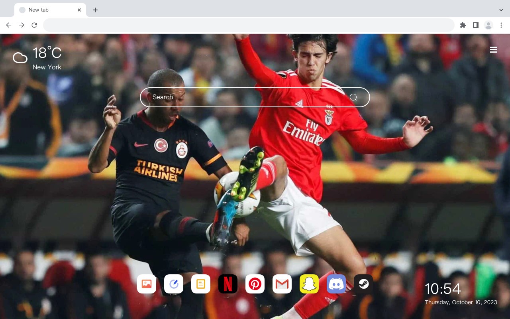Close the New tab tab
This screenshot has height=319, width=510.
pyautogui.click(x=79, y=10)
